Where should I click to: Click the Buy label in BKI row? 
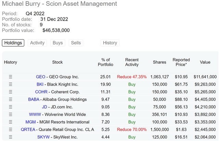[x=132, y=85]
